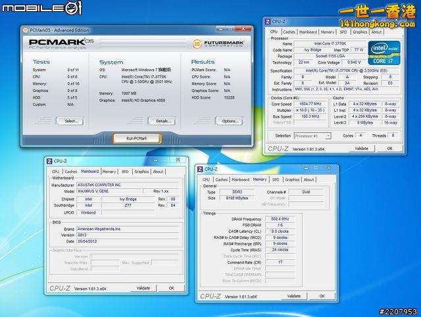The image size is (421, 317).
Task: Click the PCMark05 title bar icon
Action: (x=26, y=30)
